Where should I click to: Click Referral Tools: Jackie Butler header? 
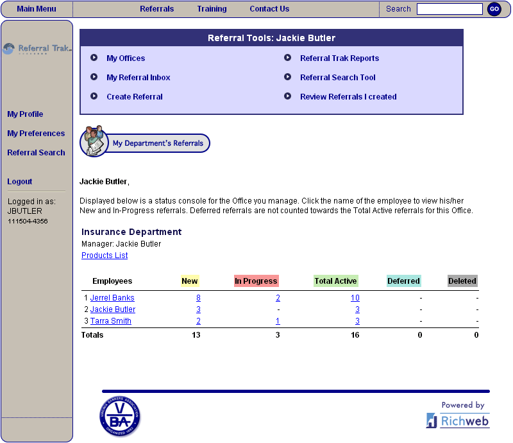[271, 38]
